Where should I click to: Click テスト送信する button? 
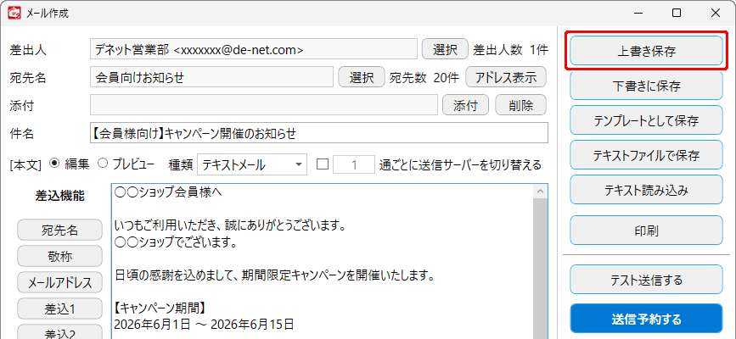click(x=646, y=280)
